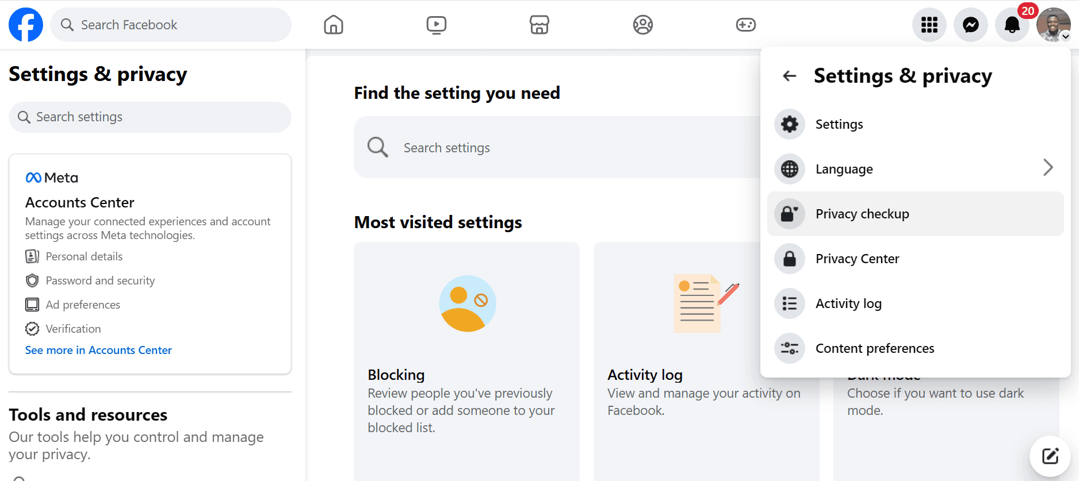1079x481 pixels.
Task: Open the Notifications bell icon
Action: [x=1012, y=25]
